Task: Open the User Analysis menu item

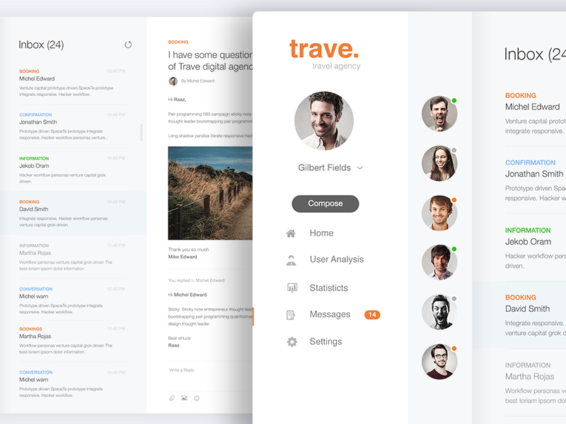Action: (x=336, y=259)
